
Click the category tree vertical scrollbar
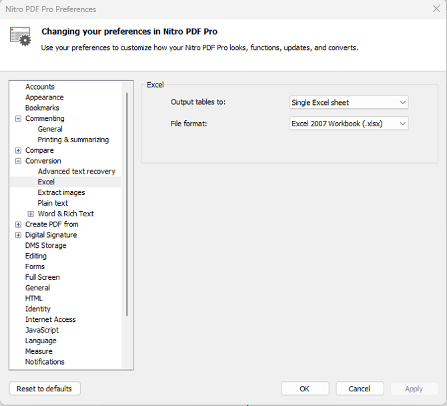click(x=127, y=204)
